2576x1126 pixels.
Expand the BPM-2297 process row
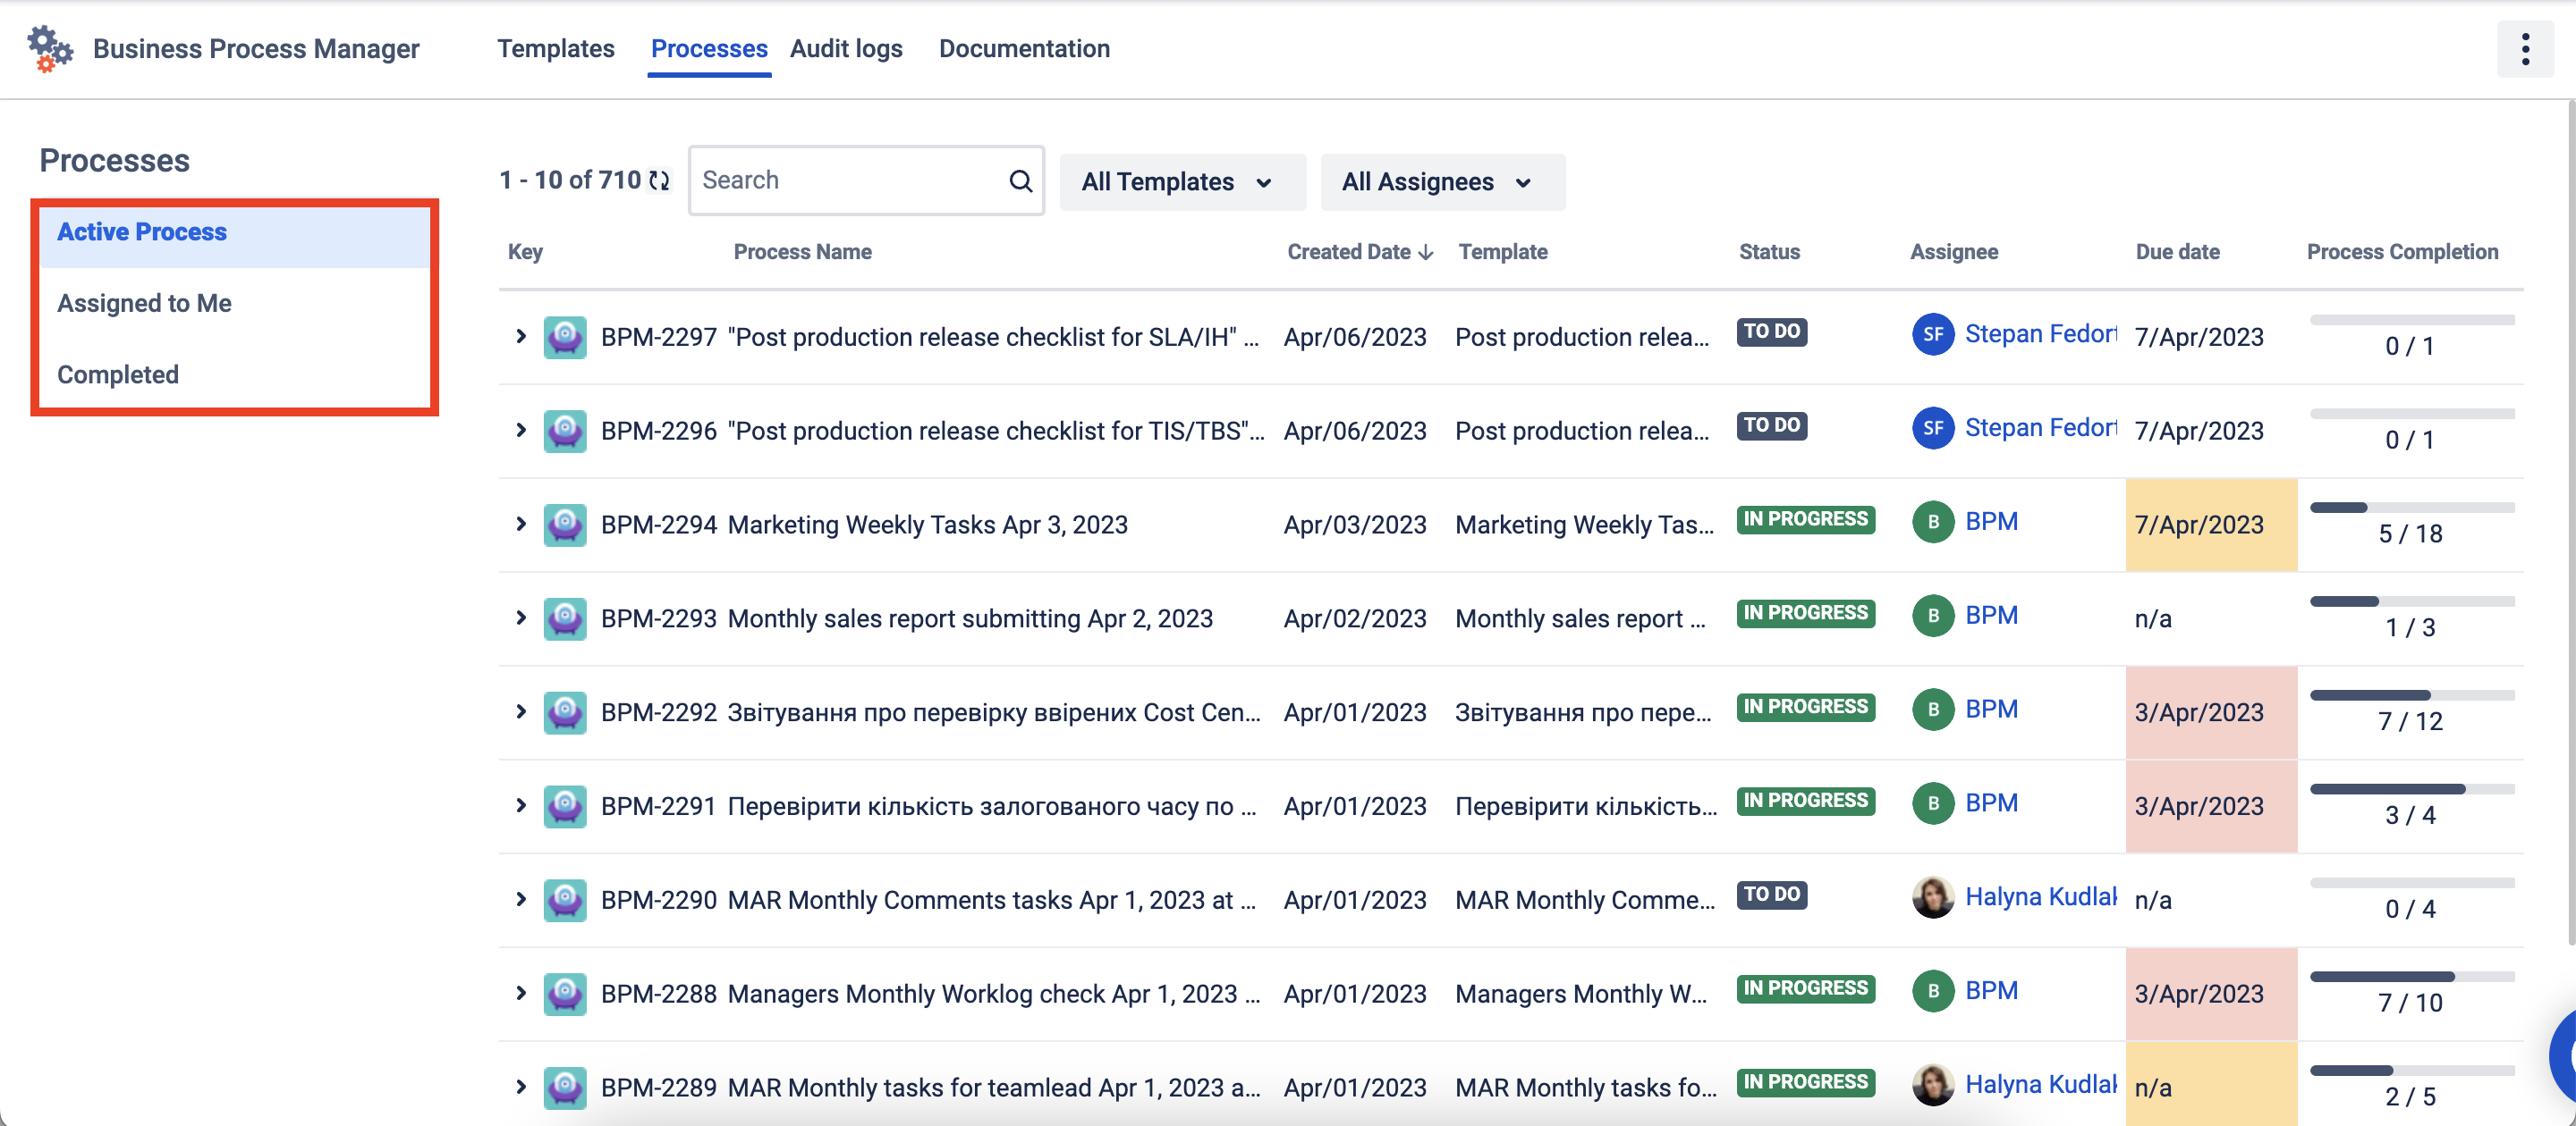521,337
